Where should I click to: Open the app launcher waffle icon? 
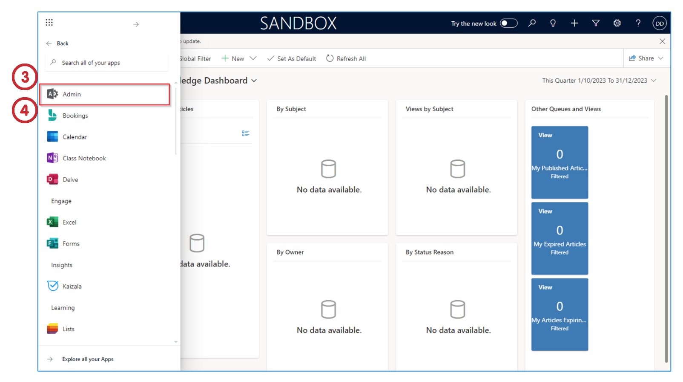(49, 23)
